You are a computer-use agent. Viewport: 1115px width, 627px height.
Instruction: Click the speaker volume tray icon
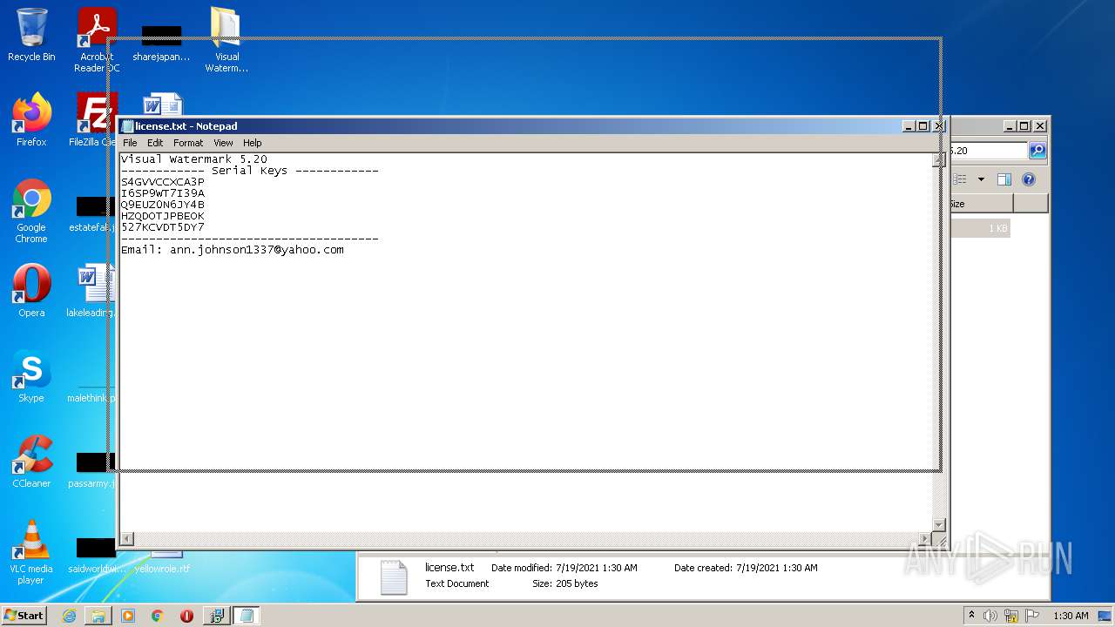[x=990, y=616]
